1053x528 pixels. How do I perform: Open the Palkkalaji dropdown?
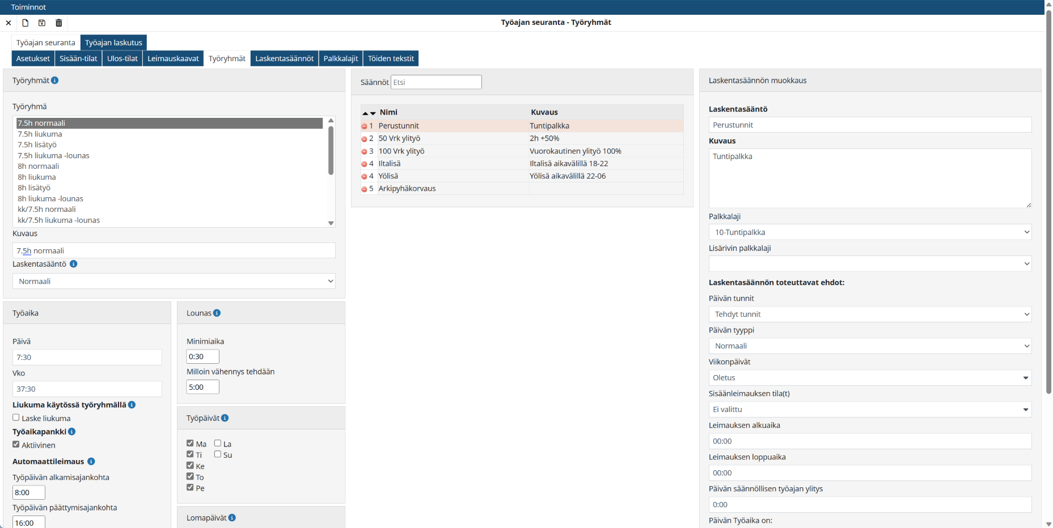pyautogui.click(x=869, y=232)
